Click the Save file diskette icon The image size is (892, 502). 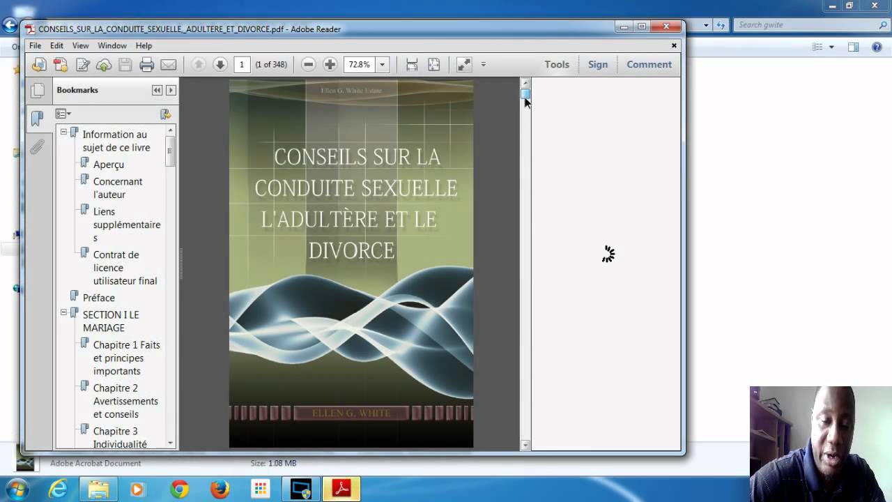[125, 65]
